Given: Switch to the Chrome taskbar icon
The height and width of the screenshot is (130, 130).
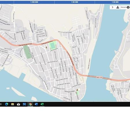Looking at the screenshot, I should click(30, 104).
